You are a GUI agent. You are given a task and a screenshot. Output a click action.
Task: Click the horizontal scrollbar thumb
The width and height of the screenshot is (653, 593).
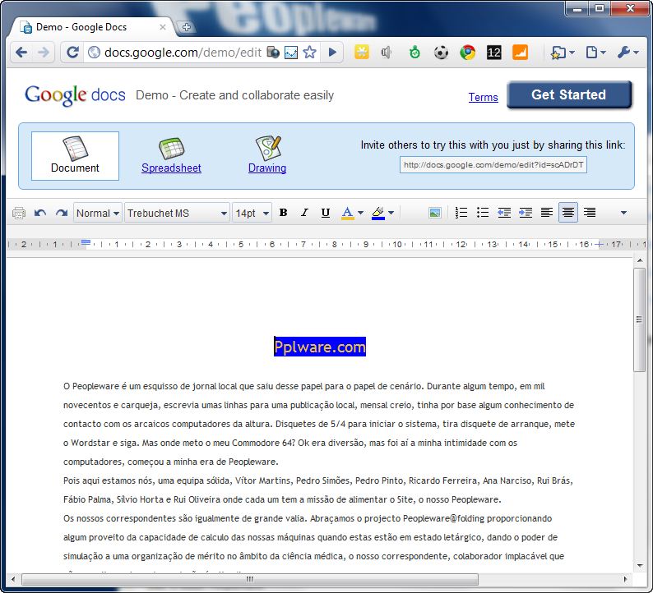[250, 579]
